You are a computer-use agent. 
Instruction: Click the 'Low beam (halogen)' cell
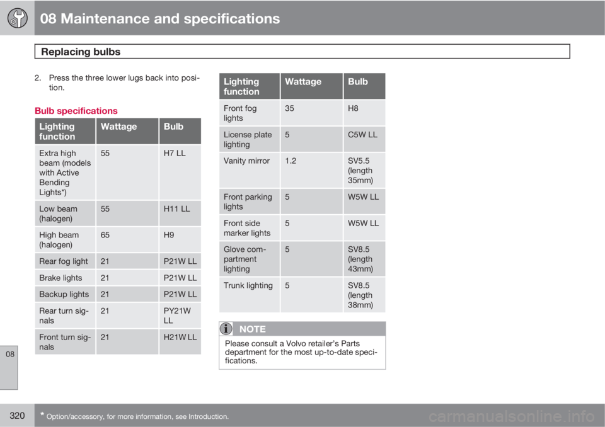pyautogui.click(x=65, y=214)
